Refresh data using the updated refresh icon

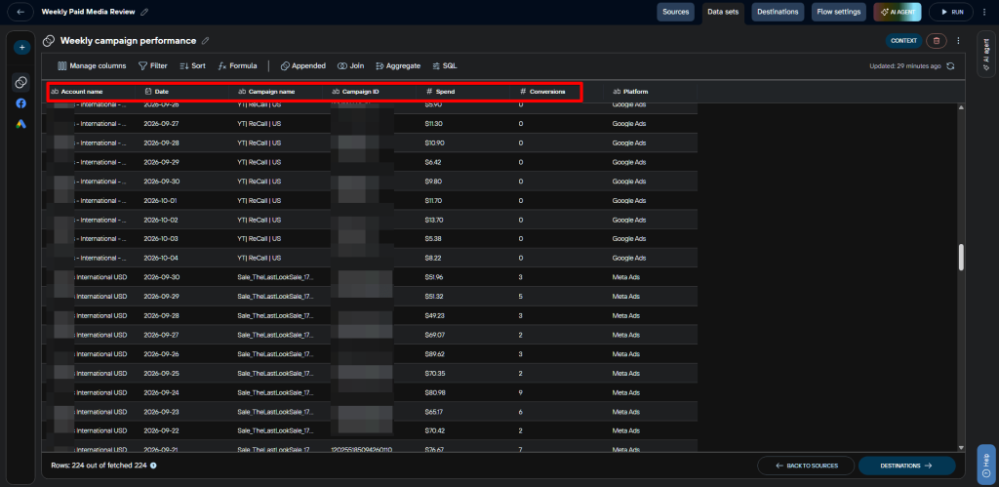coord(950,65)
